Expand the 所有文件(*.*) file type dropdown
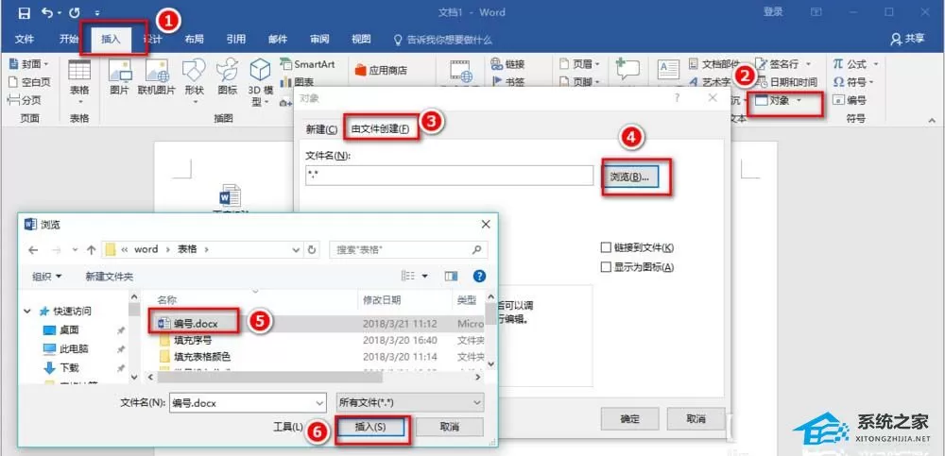 (x=409, y=402)
